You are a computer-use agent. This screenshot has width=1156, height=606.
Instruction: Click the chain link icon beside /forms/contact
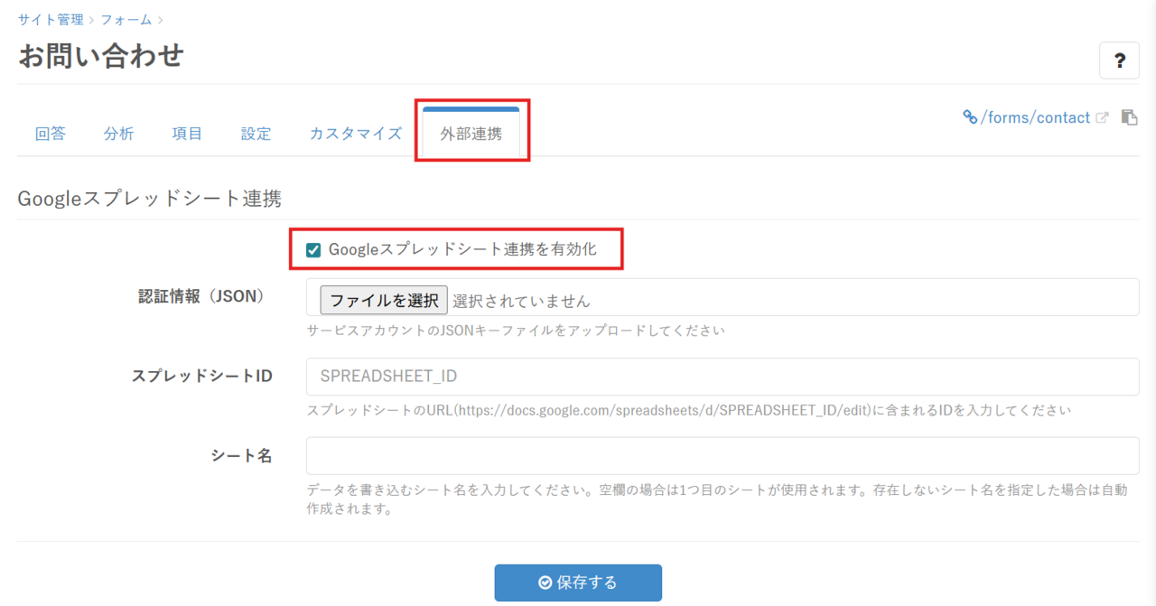(x=970, y=117)
